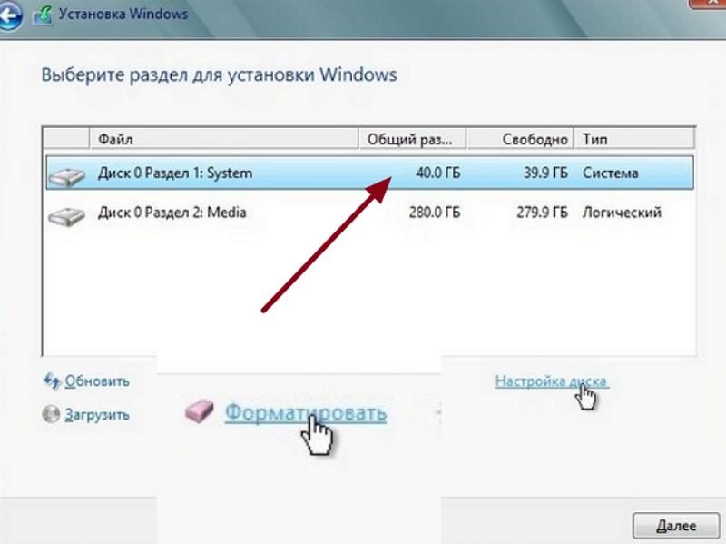Sort by the Свободно column header
The image size is (726, 544).
coord(520,139)
